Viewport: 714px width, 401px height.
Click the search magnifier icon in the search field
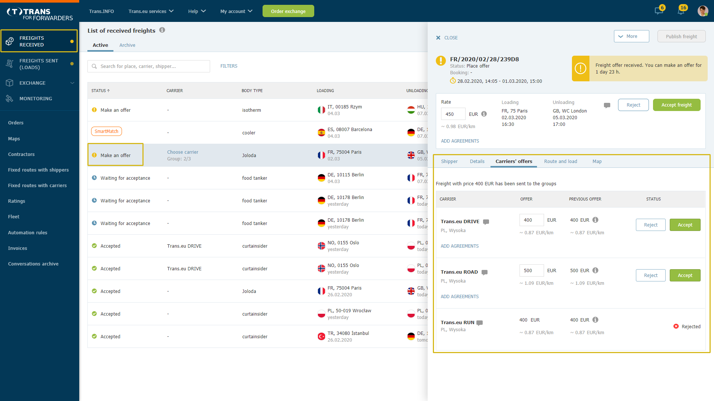pos(94,66)
